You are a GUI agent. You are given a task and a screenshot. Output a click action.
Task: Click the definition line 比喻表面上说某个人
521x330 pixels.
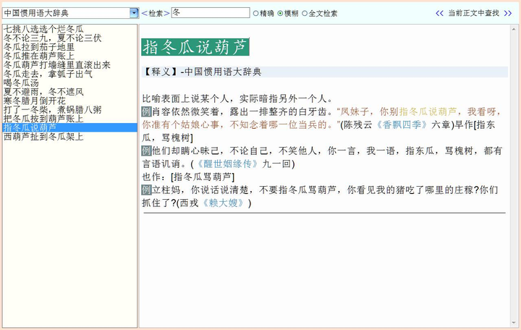pyautogui.click(x=237, y=98)
